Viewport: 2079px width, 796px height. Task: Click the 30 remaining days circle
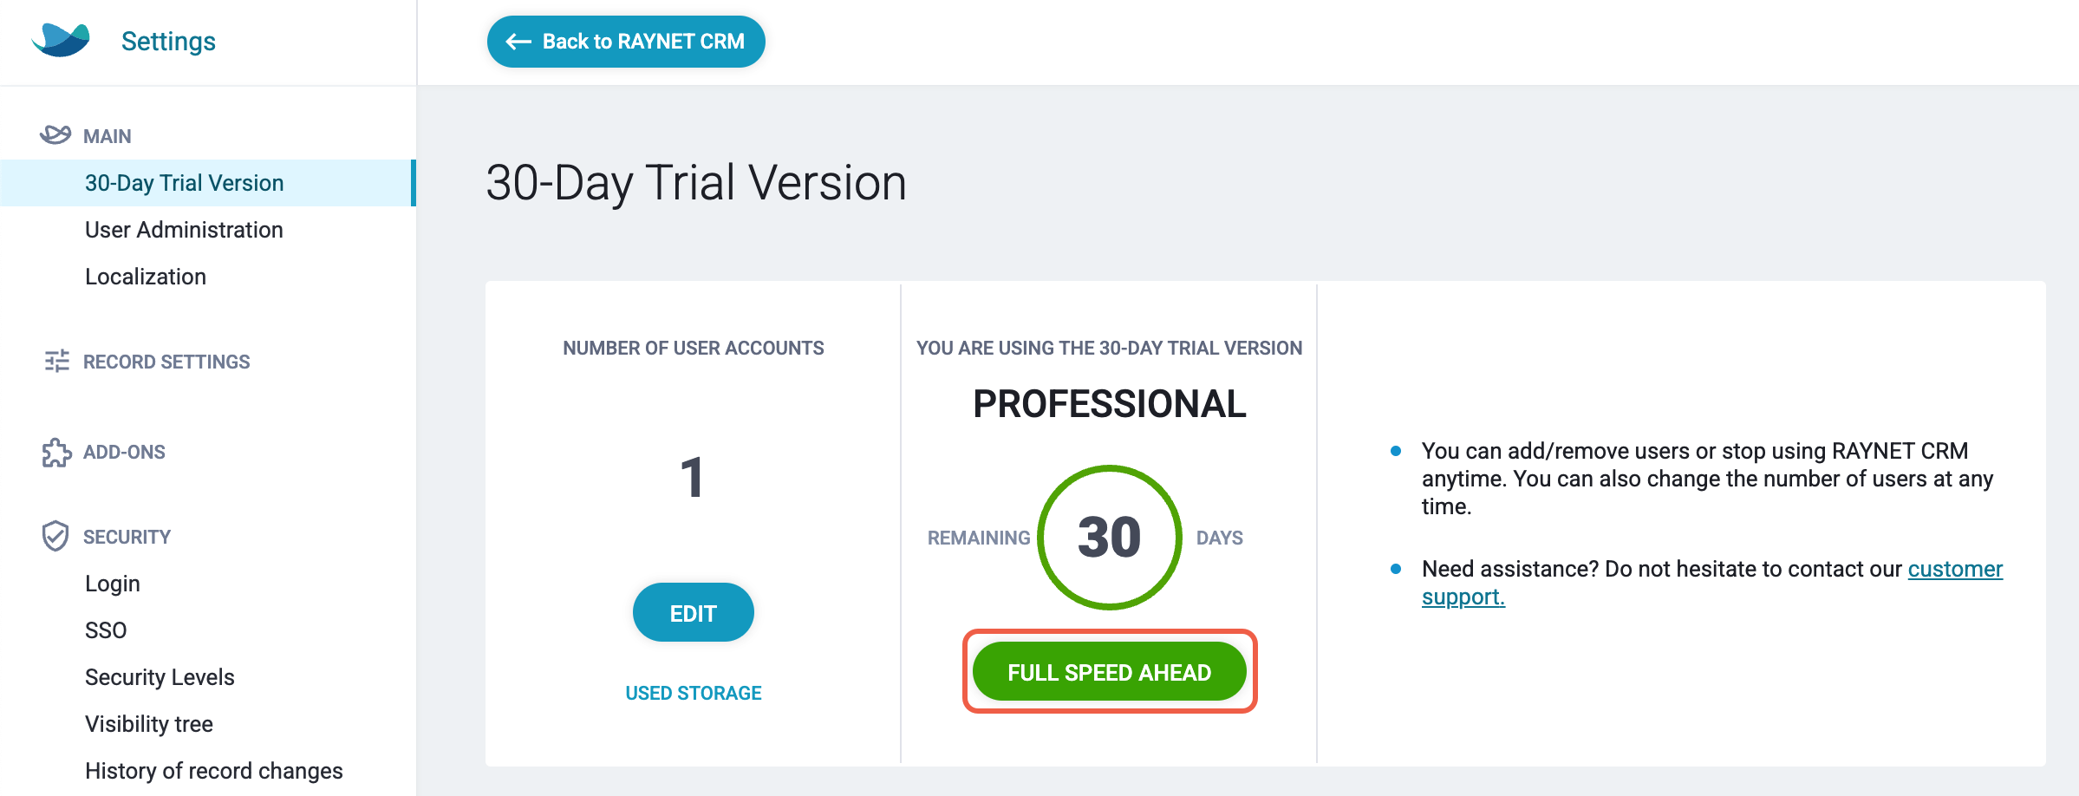pos(1109,538)
